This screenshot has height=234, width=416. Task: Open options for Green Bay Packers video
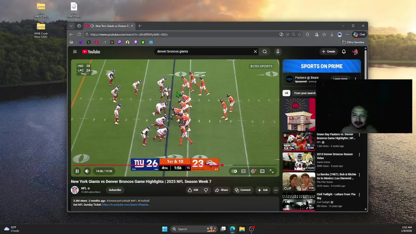click(359, 135)
